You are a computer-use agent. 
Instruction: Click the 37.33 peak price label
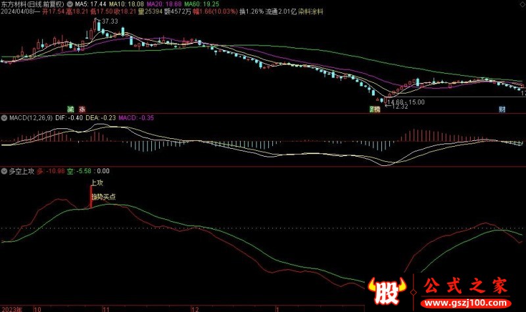point(110,21)
